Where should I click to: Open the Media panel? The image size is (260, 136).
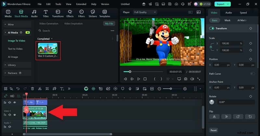pyautogui.click(x=8, y=14)
